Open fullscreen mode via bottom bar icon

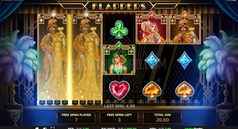pyautogui.click(x=52, y=128)
